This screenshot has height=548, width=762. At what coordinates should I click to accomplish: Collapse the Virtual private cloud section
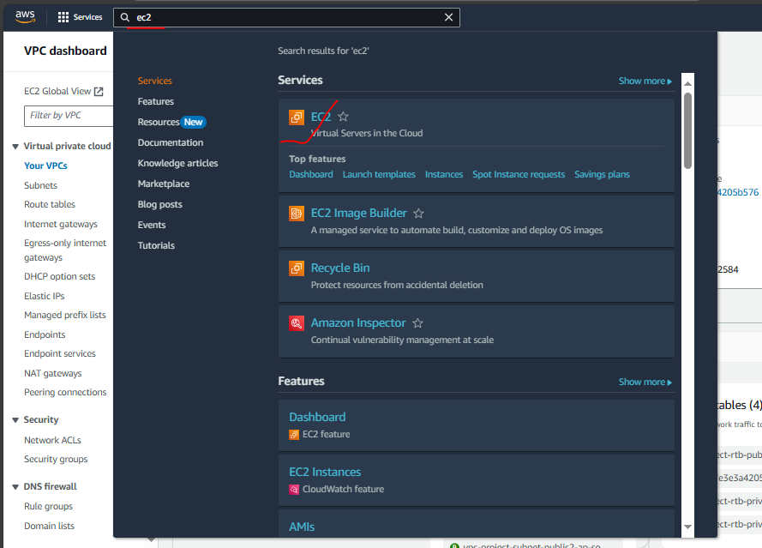pyautogui.click(x=15, y=147)
